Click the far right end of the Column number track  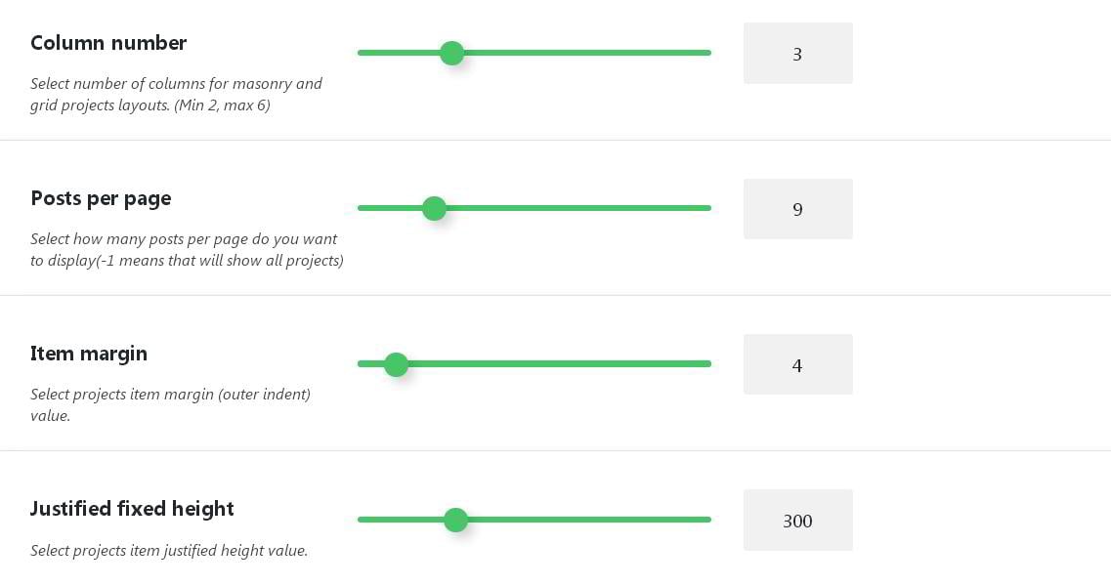click(x=706, y=53)
